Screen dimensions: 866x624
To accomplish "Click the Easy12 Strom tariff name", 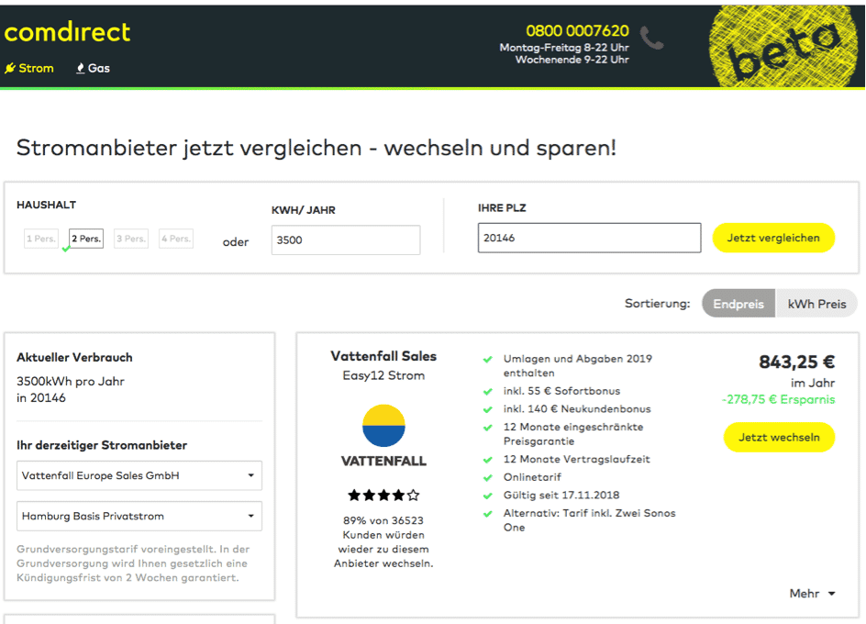I will (383, 375).
